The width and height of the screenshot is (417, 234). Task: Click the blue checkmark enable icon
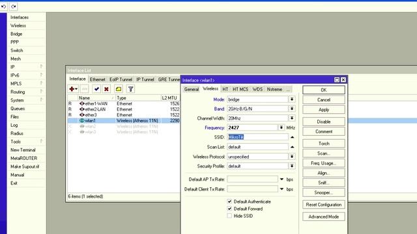point(96,89)
